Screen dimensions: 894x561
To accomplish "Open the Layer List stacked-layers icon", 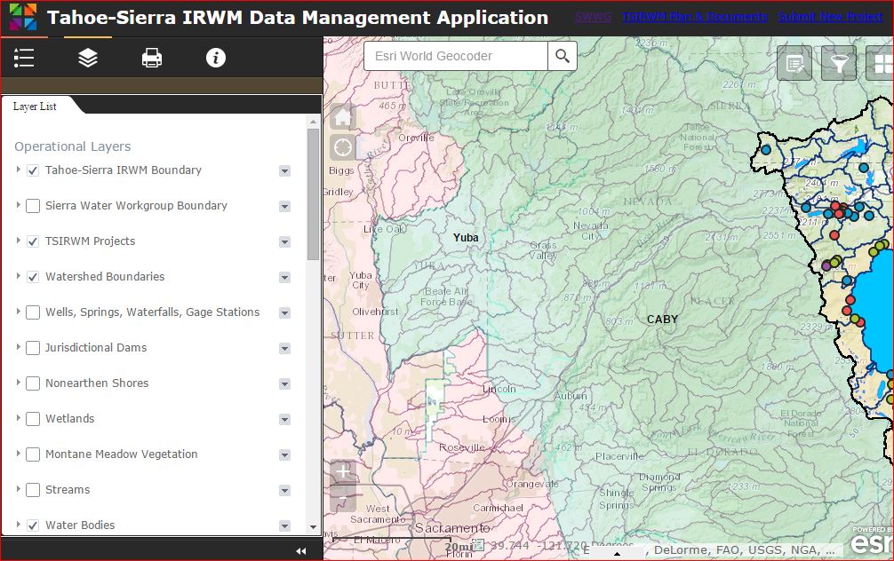I will click(88, 58).
